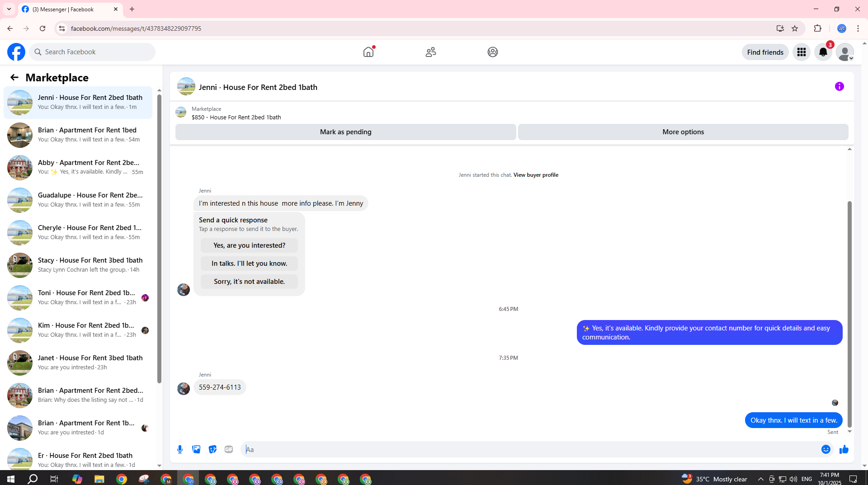The height and width of the screenshot is (485, 868).
Task: Open the Home feed icon
Action: point(368,52)
